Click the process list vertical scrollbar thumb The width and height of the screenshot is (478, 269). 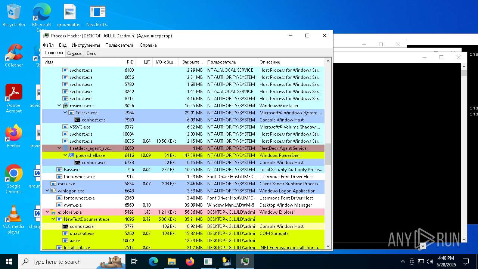click(328, 154)
